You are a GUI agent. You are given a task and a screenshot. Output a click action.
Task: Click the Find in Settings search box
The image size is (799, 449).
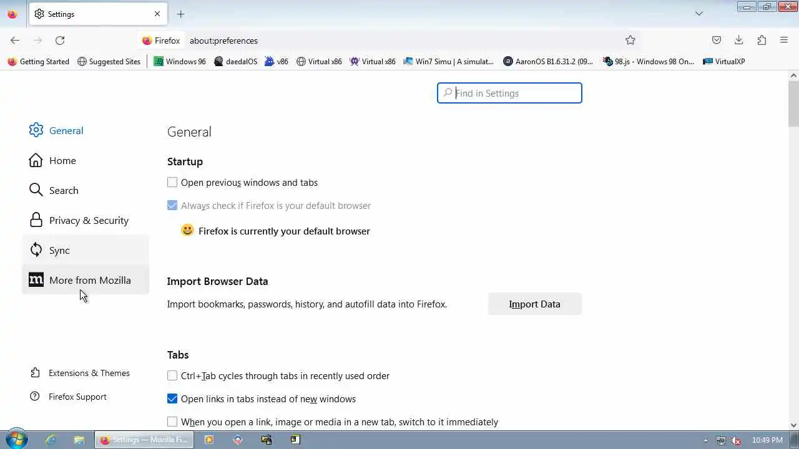click(x=509, y=93)
